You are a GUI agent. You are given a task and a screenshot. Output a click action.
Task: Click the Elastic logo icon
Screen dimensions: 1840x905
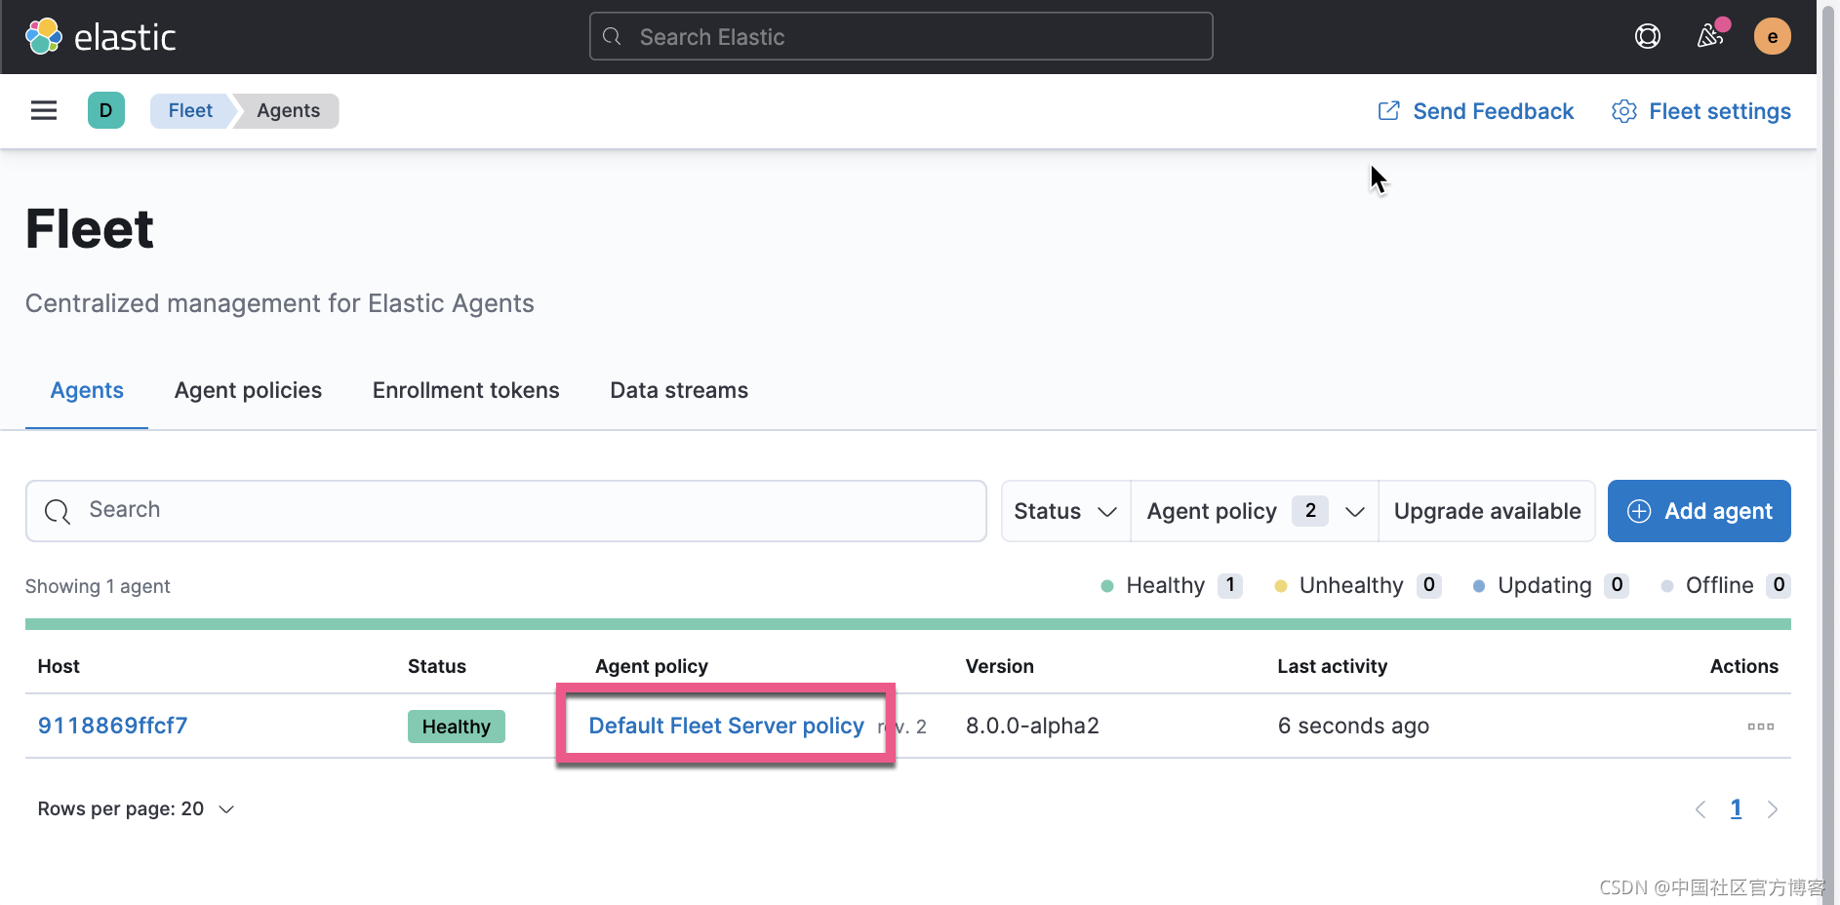[x=44, y=37]
